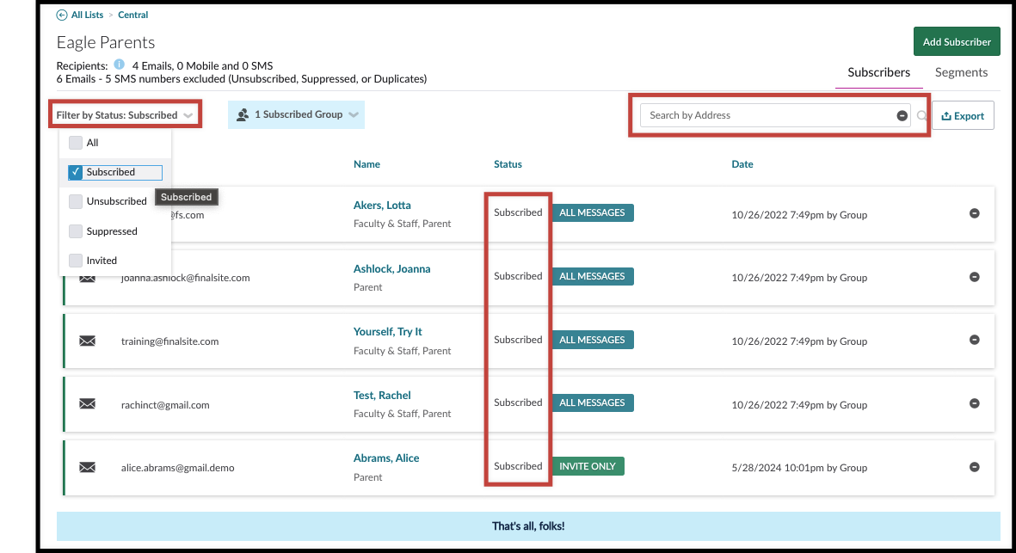
Task: Click the clear icon in the search field
Action: (902, 115)
